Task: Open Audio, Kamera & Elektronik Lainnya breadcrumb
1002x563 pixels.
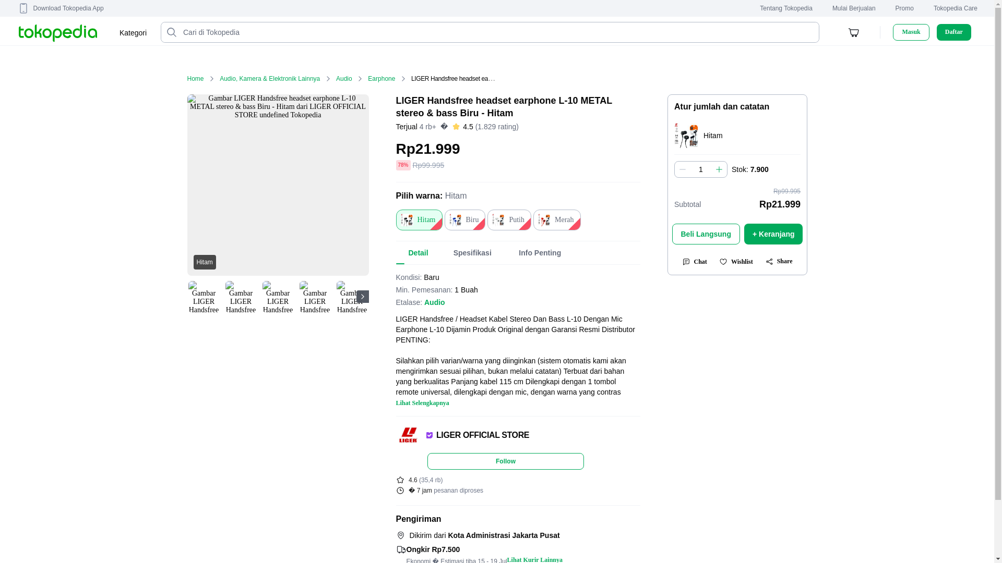Action: 270,79
